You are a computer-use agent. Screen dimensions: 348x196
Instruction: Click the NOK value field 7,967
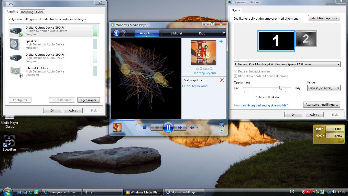pos(334,136)
